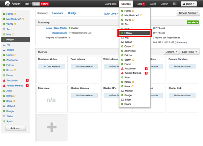Click the Mahout laptop icon in sidebar
Viewport: 203px width, 146px height.
pyautogui.click(x=4, y=106)
